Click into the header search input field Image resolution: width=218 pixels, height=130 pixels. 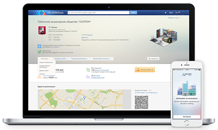click(x=98, y=13)
